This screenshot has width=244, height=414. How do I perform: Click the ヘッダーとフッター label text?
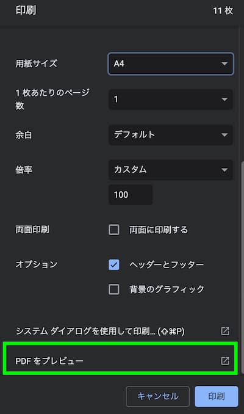[x=167, y=265]
